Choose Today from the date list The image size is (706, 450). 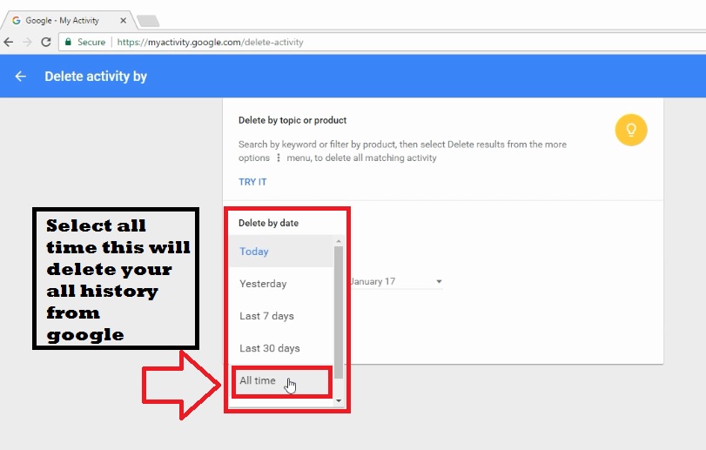(281, 251)
